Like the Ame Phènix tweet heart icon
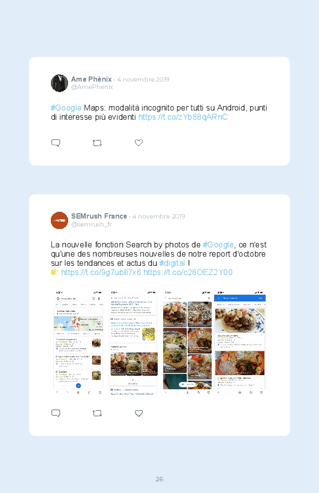The width and height of the screenshot is (319, 493). [x=139, y=143]
